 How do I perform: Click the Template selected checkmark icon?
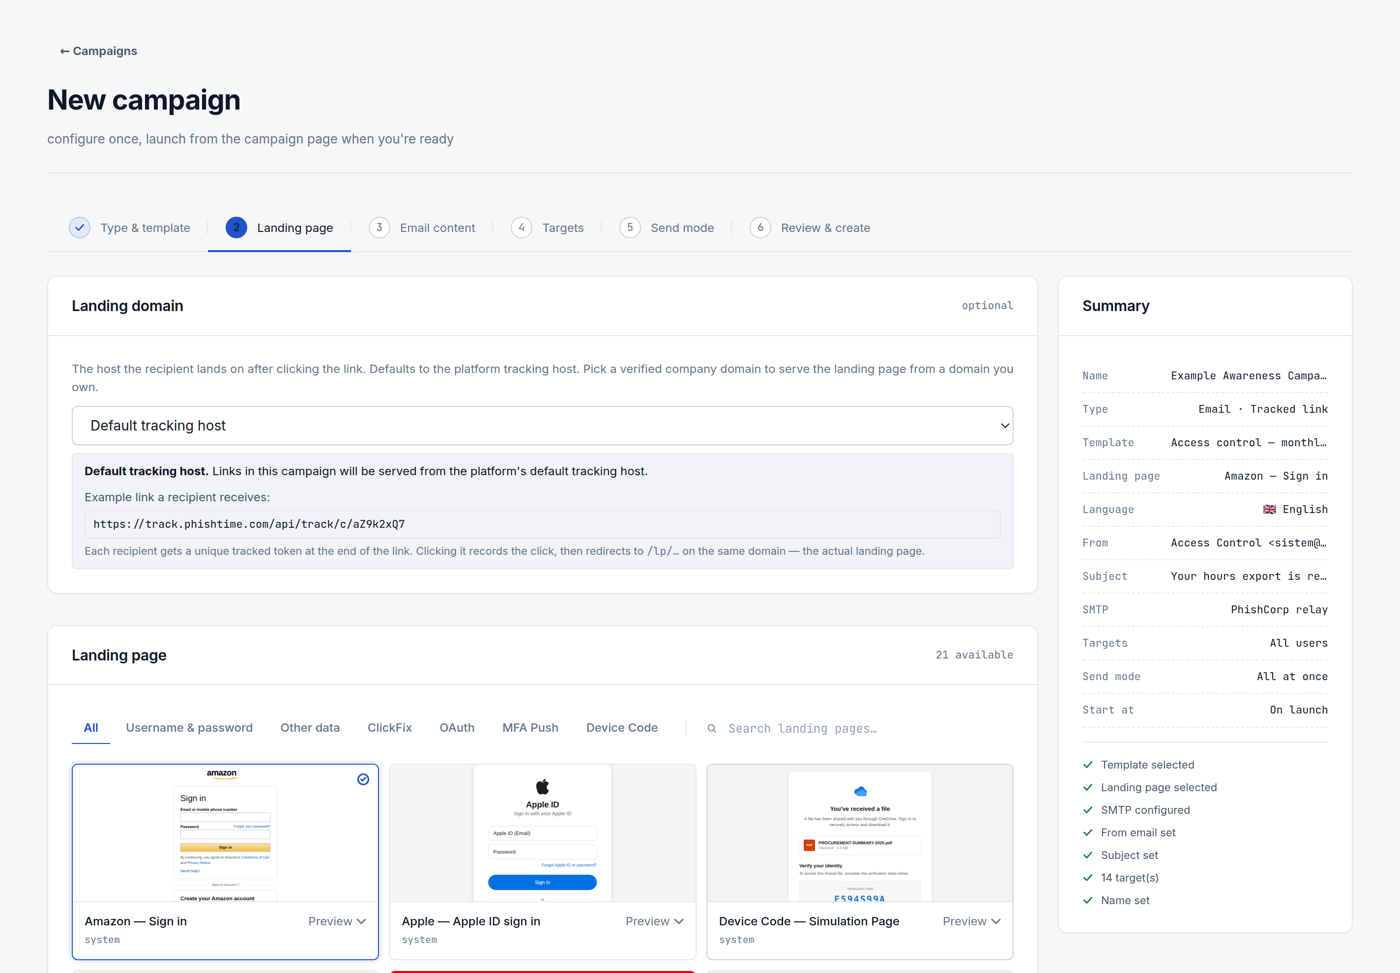pos(1088,765)
